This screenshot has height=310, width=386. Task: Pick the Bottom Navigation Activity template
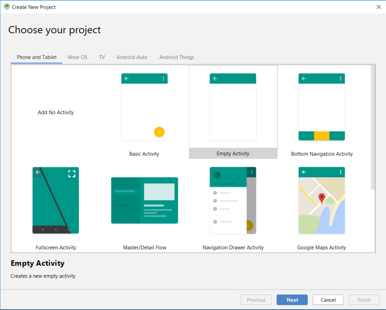pos(322,107)
